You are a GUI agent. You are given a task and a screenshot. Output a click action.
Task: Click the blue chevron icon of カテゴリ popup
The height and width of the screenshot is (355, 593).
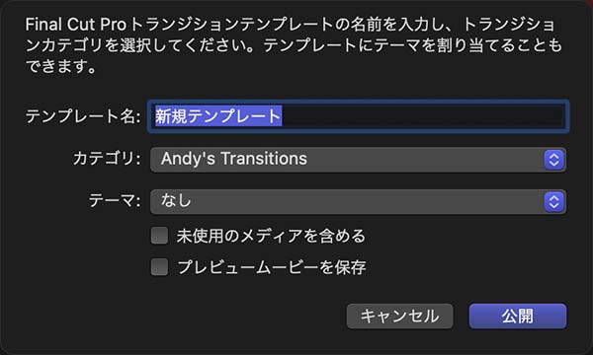pos(554,160)
